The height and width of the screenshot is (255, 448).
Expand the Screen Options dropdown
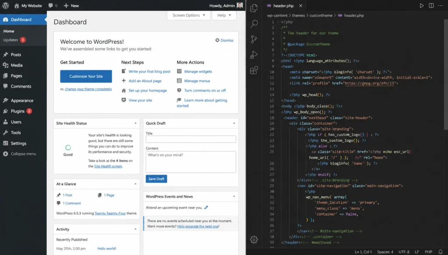[189, 15]
